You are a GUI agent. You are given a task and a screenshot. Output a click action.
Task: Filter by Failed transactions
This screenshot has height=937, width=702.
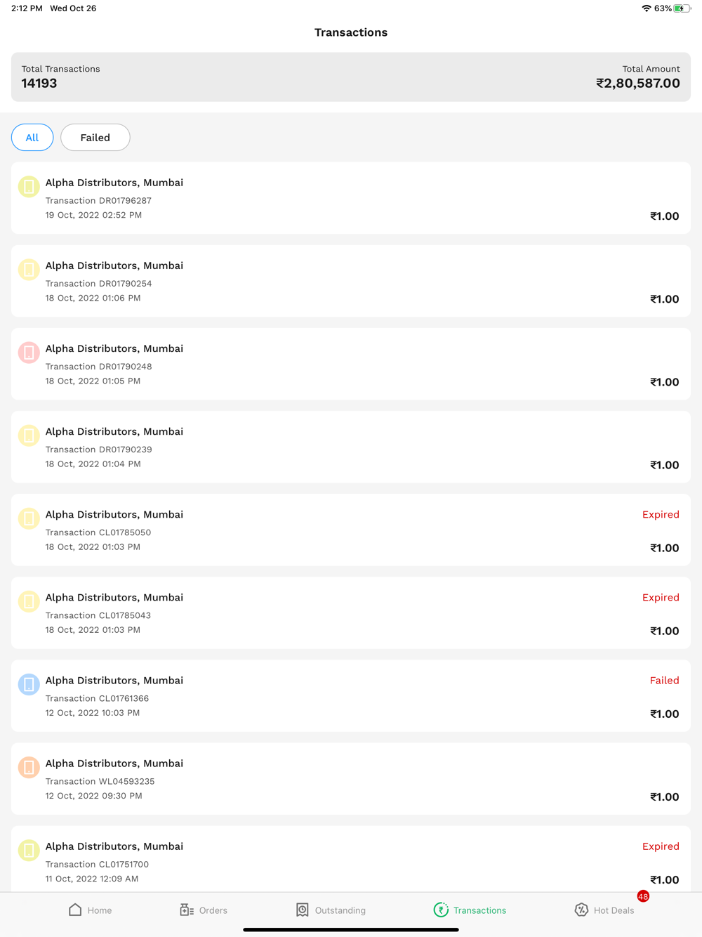[95, 137]
